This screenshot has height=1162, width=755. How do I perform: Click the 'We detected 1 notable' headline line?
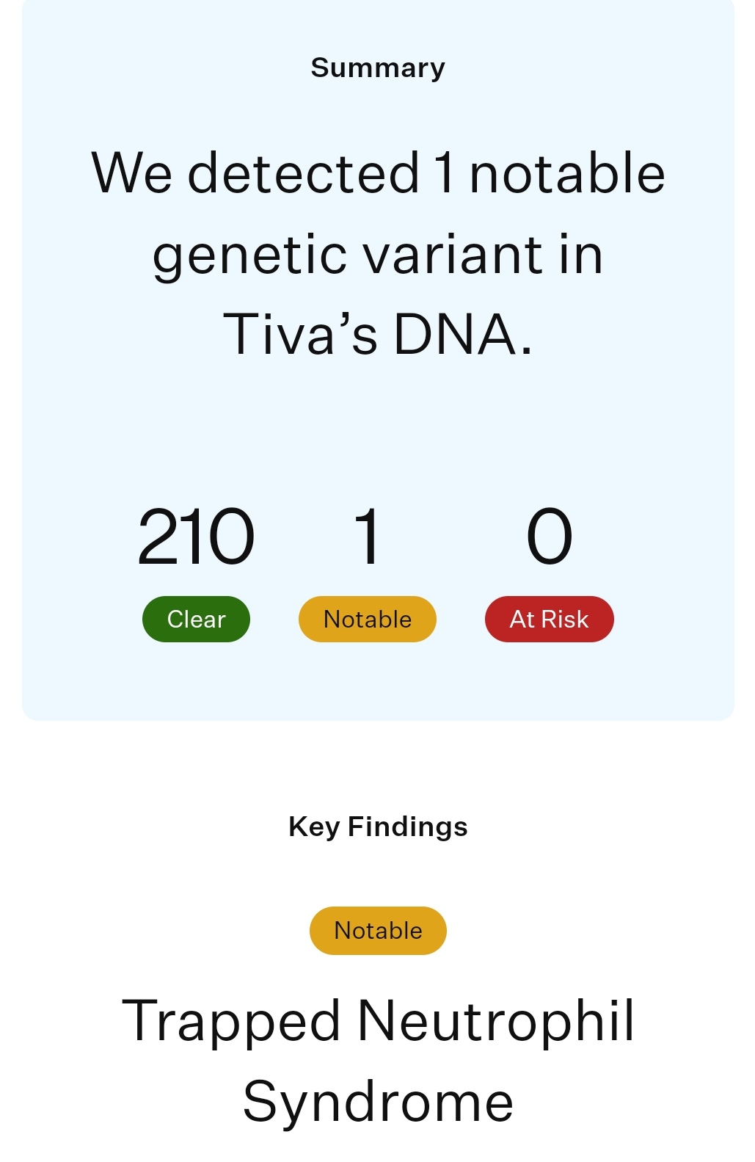coord(378,173)
